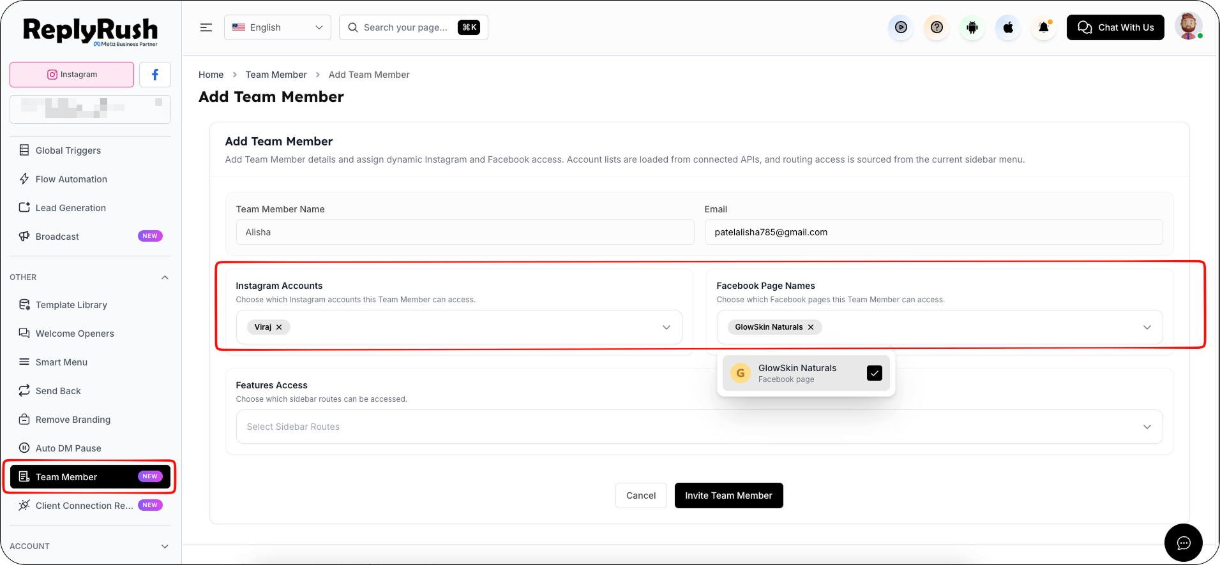Open Auto DM Pause page
Screen dimensions: 1220x565
point(90,448)
